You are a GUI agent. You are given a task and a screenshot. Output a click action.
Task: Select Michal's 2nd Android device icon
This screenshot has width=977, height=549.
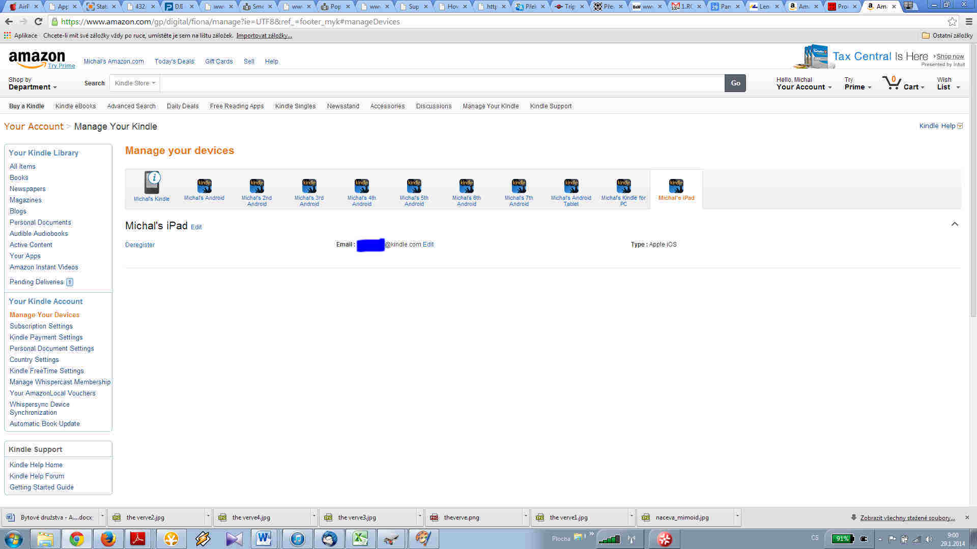click(x=256, y=186)
